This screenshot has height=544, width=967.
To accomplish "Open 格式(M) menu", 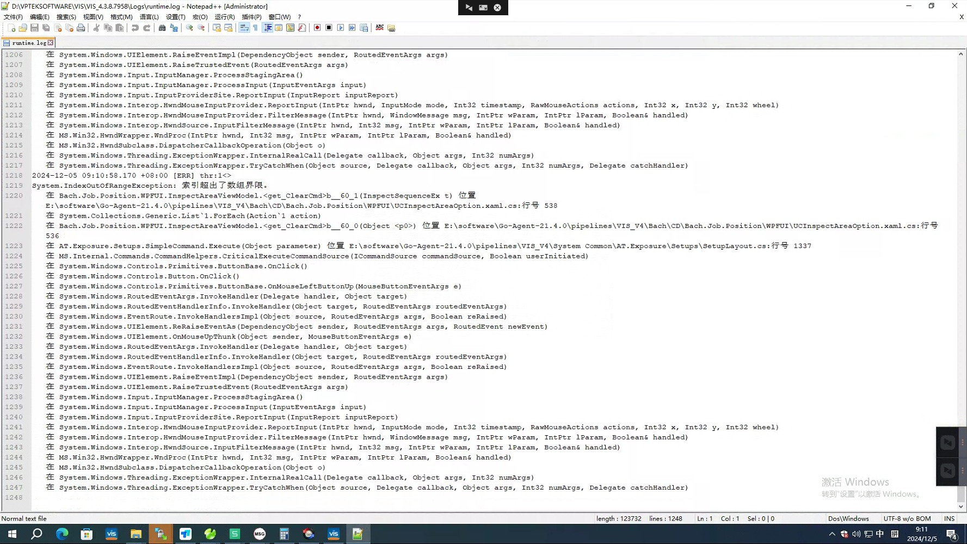I will [121, 17].
